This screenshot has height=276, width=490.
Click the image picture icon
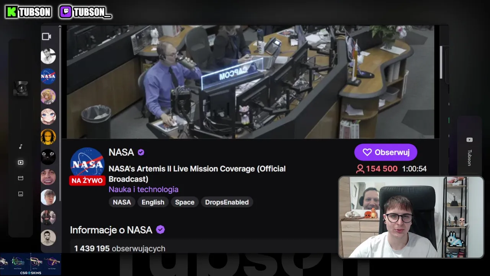[x=21, y=194]
